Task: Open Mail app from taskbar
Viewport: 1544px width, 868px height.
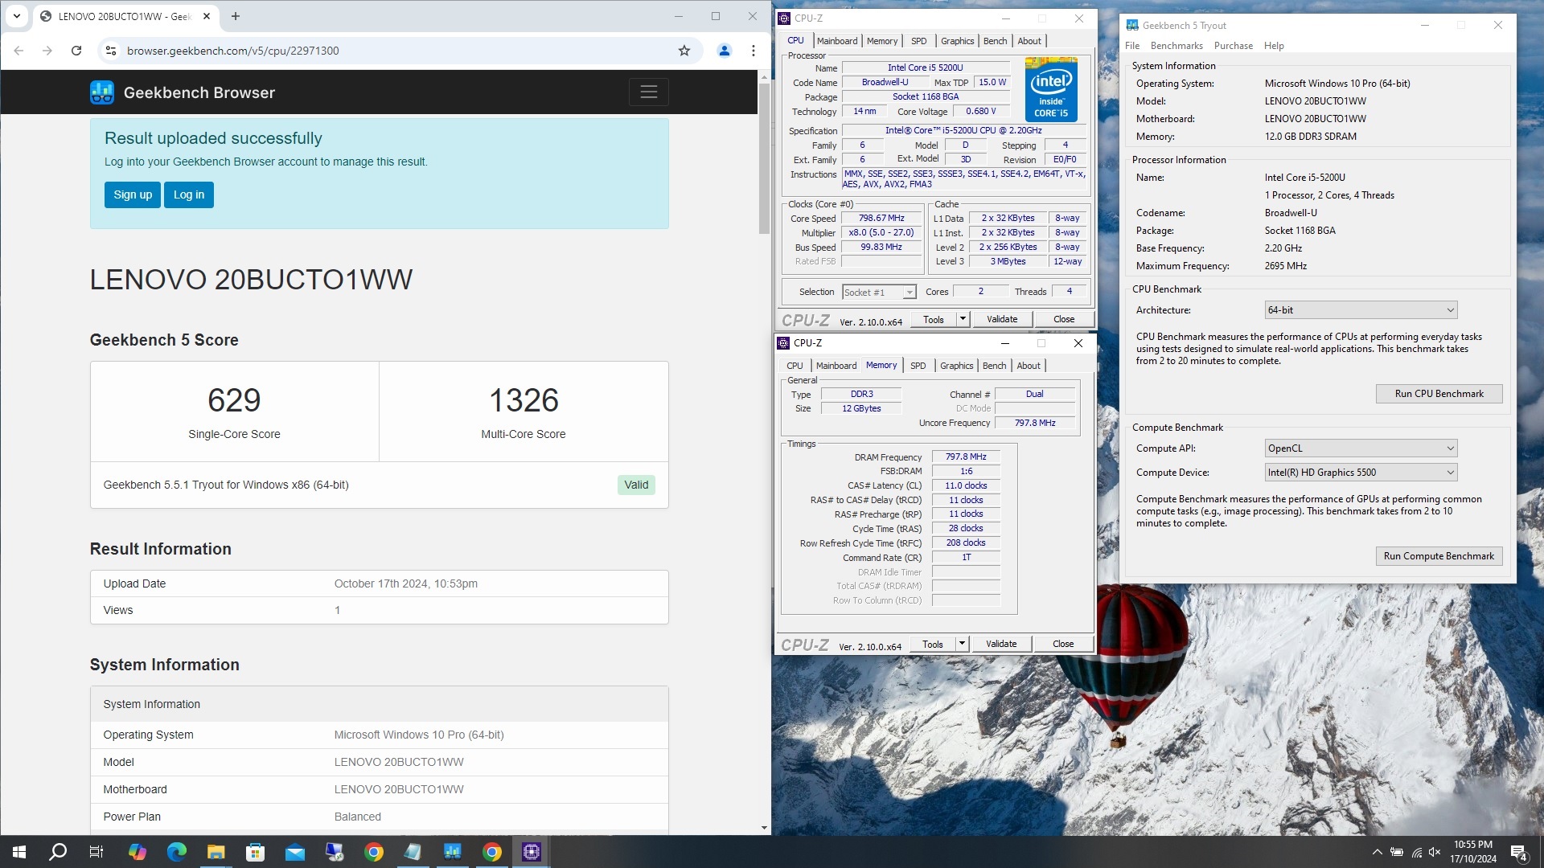Action: coord(295,852)
